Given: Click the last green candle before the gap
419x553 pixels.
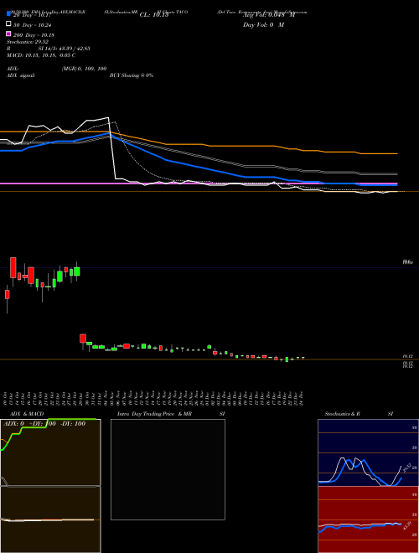Looking at the screenshot, I should (76, 271).
